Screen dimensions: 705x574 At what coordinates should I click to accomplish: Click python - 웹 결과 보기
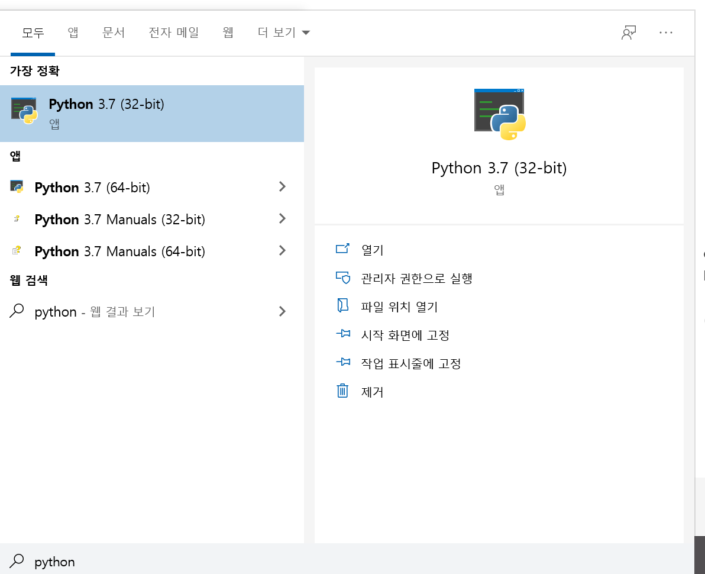(x=152, y=311)
